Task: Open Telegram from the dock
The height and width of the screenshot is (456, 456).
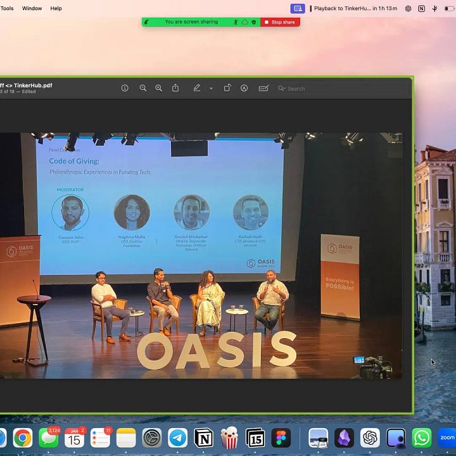Action: [x=178, y=438]
